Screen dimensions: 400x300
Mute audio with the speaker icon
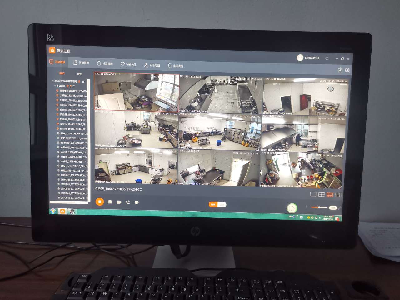[307, 207]
